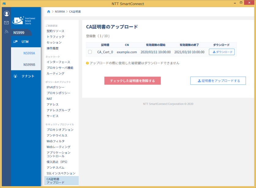Click the ダウンロード column header
The width and height of the screenshot is (256, 188).
[x=221, y=45]
